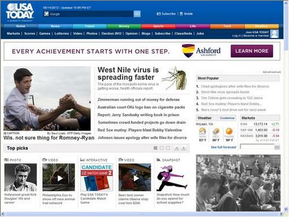Click the Ashford University logo

[x=201, y=51]
